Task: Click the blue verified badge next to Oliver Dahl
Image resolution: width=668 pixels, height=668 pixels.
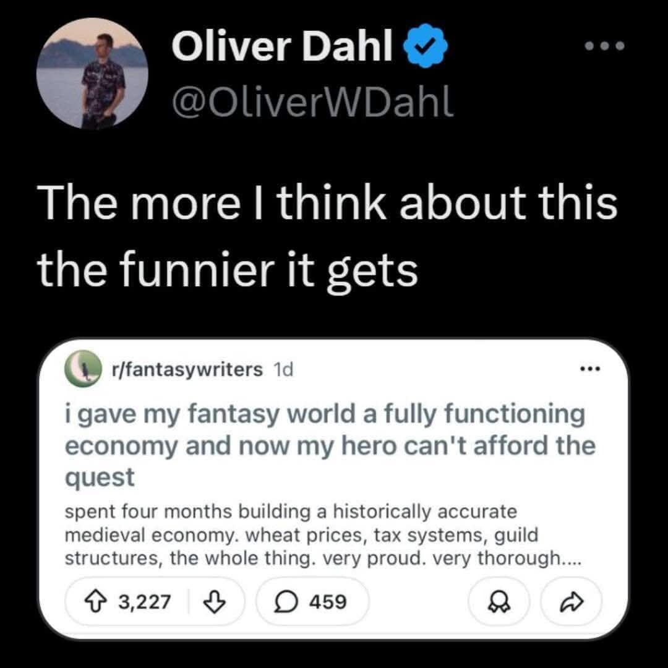Action: [426, 46]
